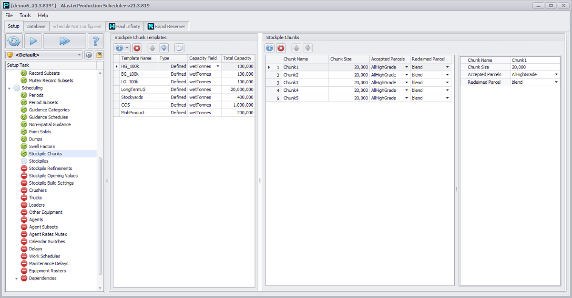Open Accepted Parcels dropdown for Chunk3
The height and width of the screenshot is (298, 572).
[406, 83]
